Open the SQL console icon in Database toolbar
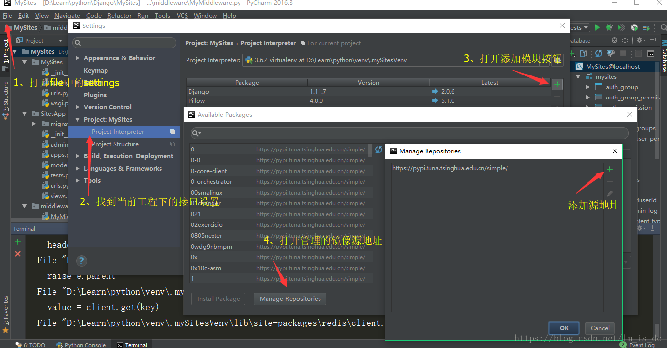Viewport: 667px width, 348px height. [x=651, y=53]
